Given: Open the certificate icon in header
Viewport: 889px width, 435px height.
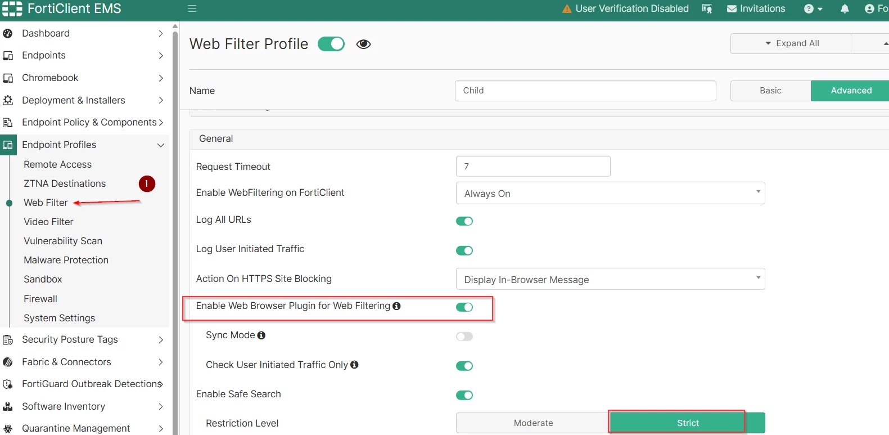Looking at the screenshot, I should 707,8.
